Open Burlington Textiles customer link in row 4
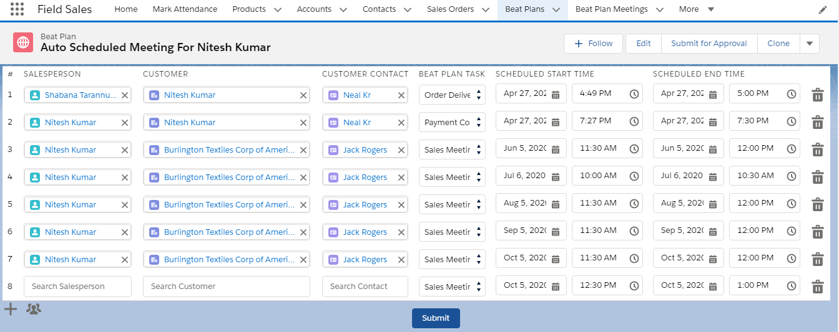 229,178
